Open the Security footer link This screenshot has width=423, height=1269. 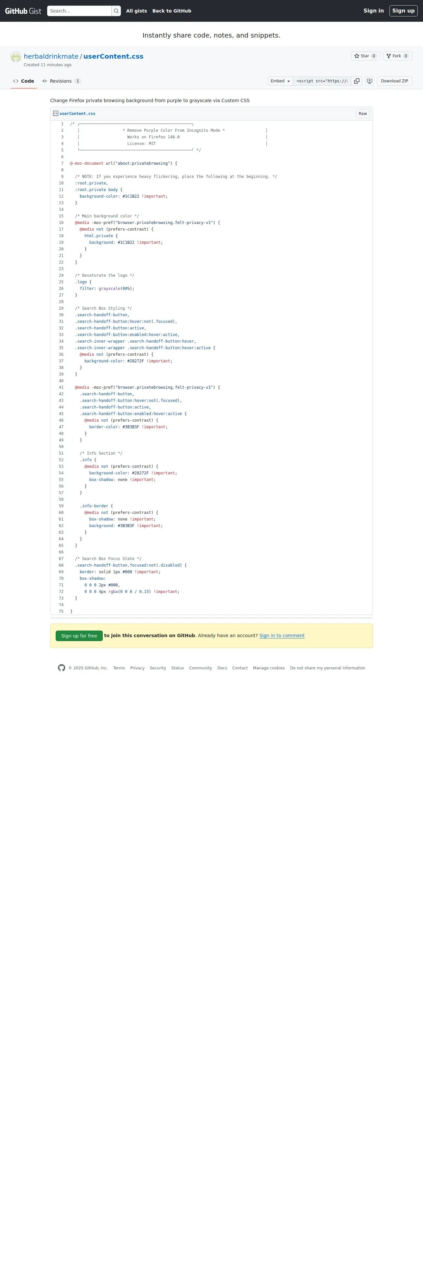[x=157, y=668]
